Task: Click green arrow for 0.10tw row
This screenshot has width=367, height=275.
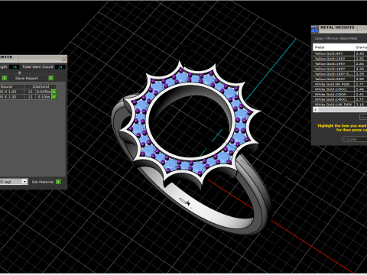Action: (x=54, y=97)
